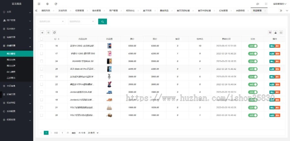This screenshot has height=141, width=290.
Task: Click the price 6500.00 cell
Action: (x=132, y=46)
